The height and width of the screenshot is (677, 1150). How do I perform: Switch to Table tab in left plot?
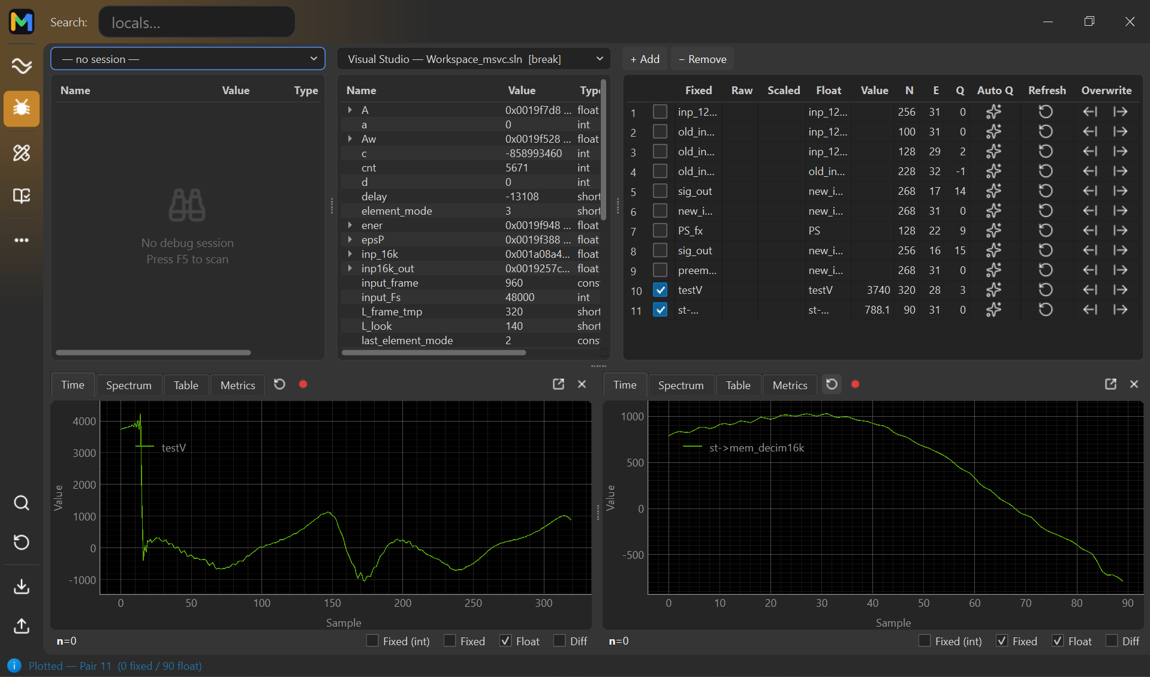click(x=186, y=385)
